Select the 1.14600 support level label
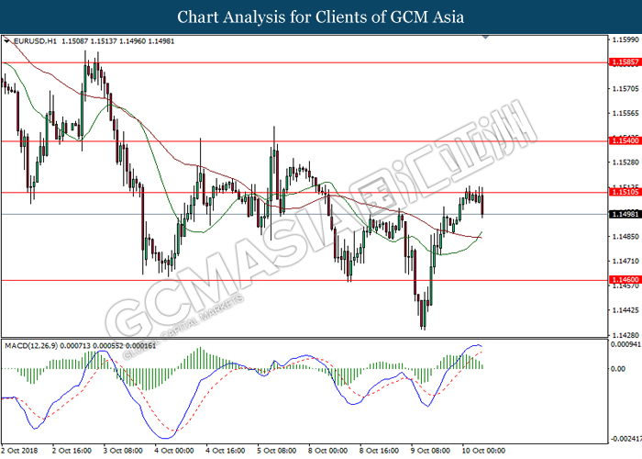The height and width of the screenshot is (459, 642). coord(625,280)
